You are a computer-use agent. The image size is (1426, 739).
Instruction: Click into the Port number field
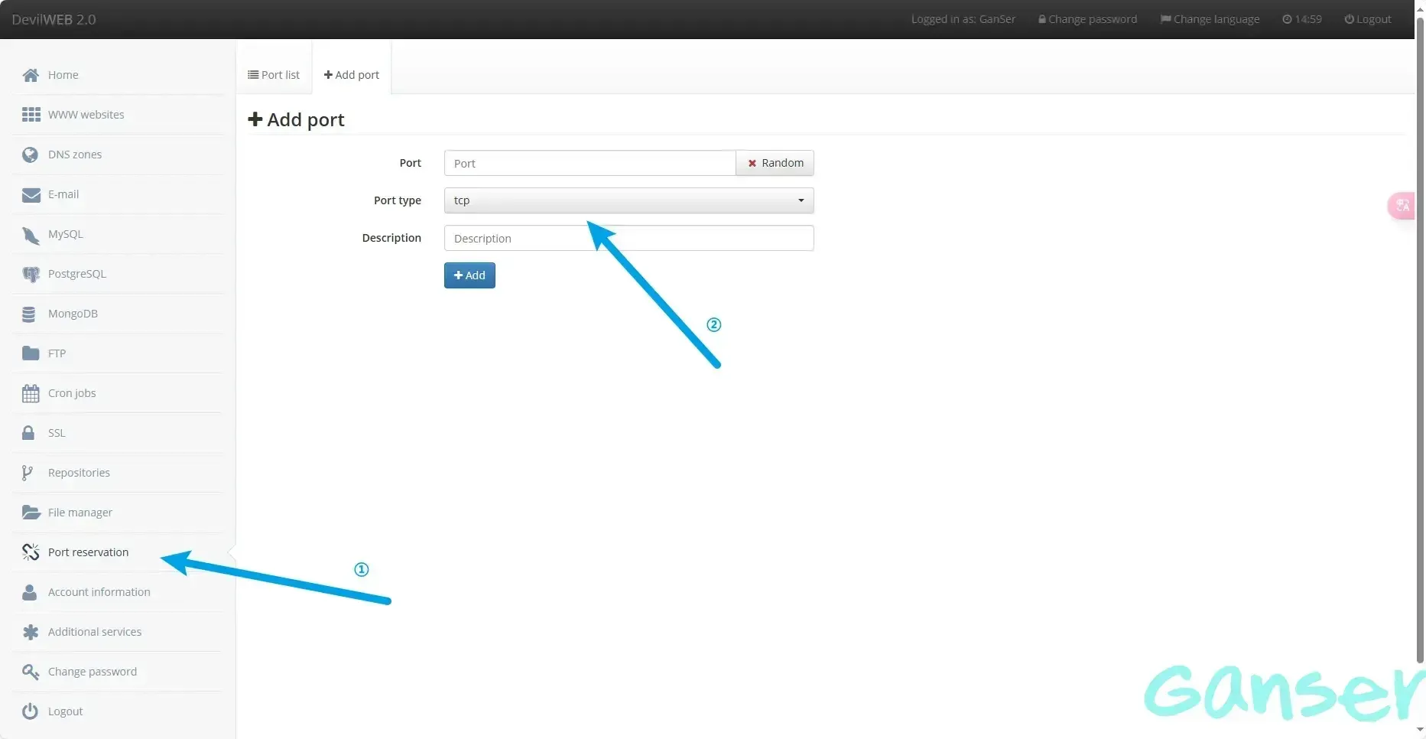[x=590, y=163]
